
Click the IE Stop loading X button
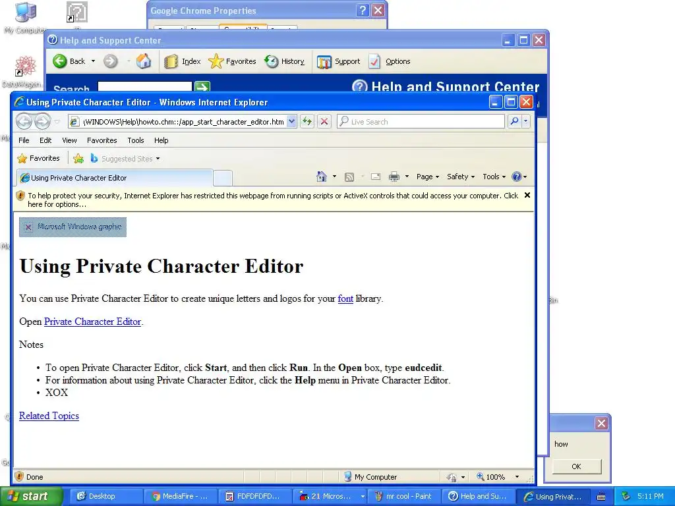324,122
